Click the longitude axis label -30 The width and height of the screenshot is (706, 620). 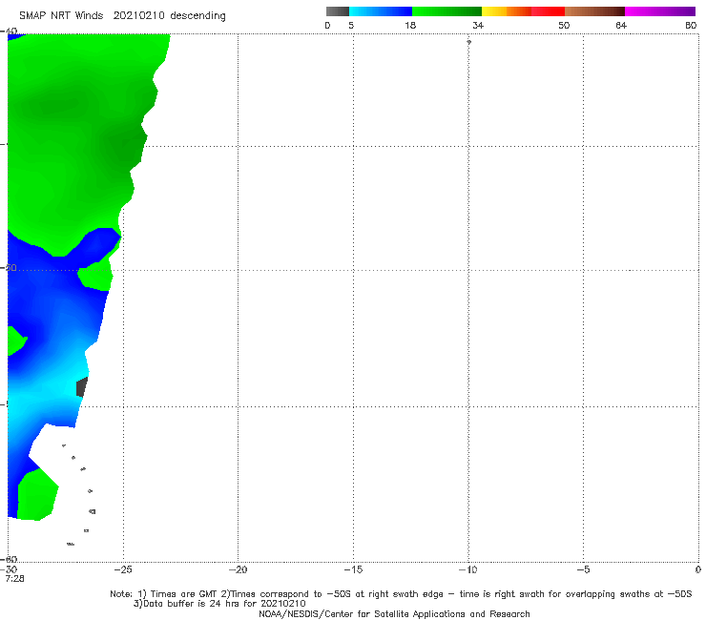[10, 569]
